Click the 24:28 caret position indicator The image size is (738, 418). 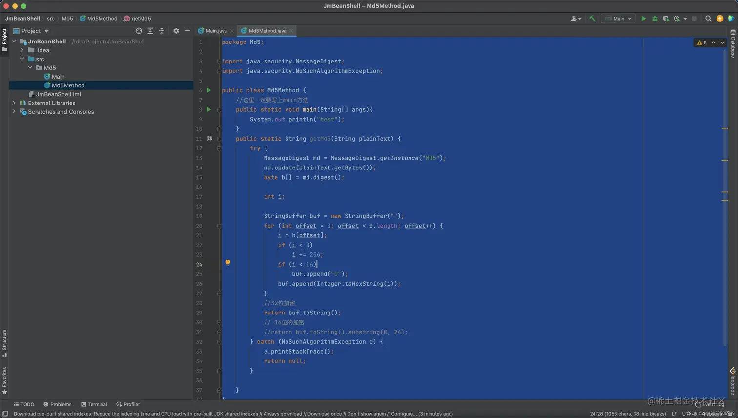coord(628,414)
